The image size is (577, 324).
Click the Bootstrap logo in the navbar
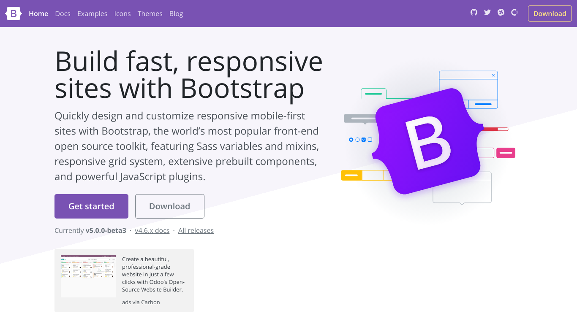14,13
